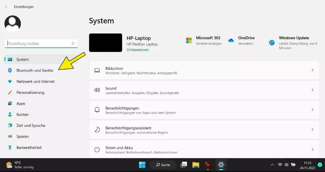Expand the Sound row chevron
Viewport: 325px width, 172px height.
point(313,90)
